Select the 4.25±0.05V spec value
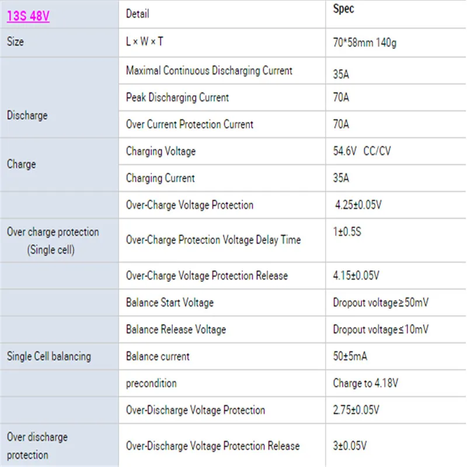This screenshot has height=467, width=467. (358, 205)
